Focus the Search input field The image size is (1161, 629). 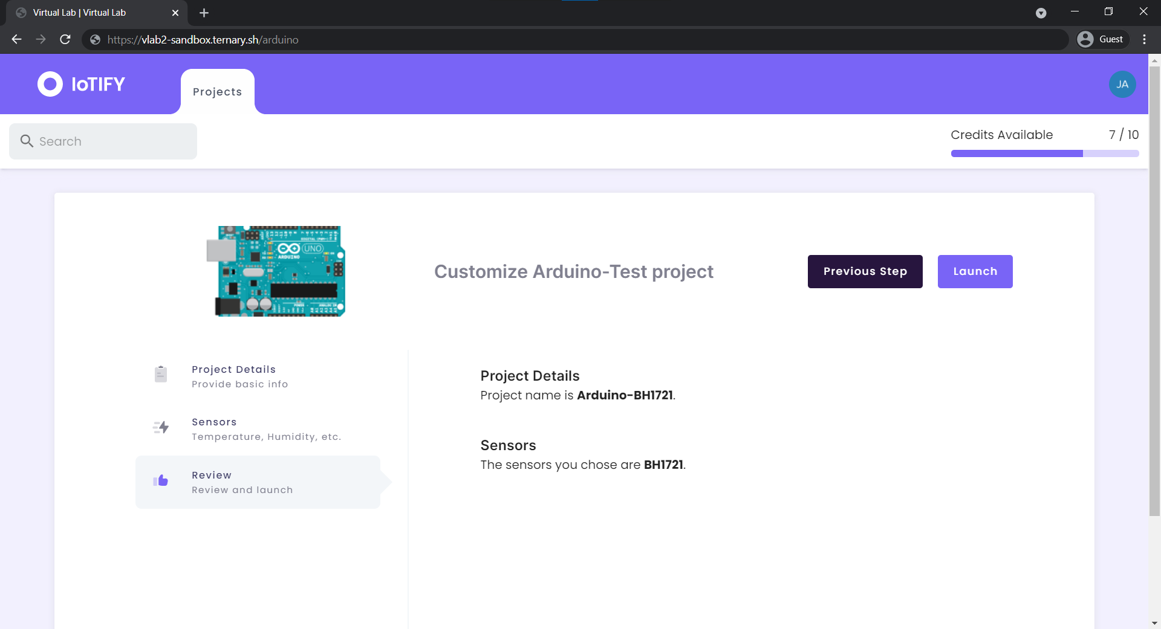coord(103,141)
